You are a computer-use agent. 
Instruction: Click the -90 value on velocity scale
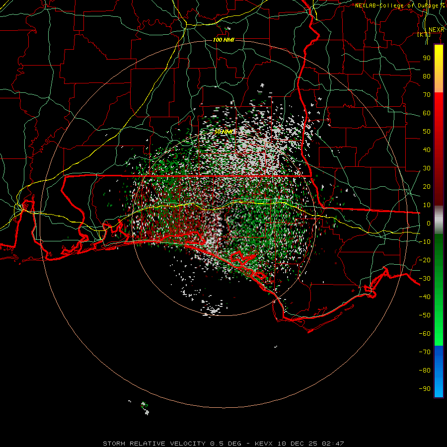(425, 389)
